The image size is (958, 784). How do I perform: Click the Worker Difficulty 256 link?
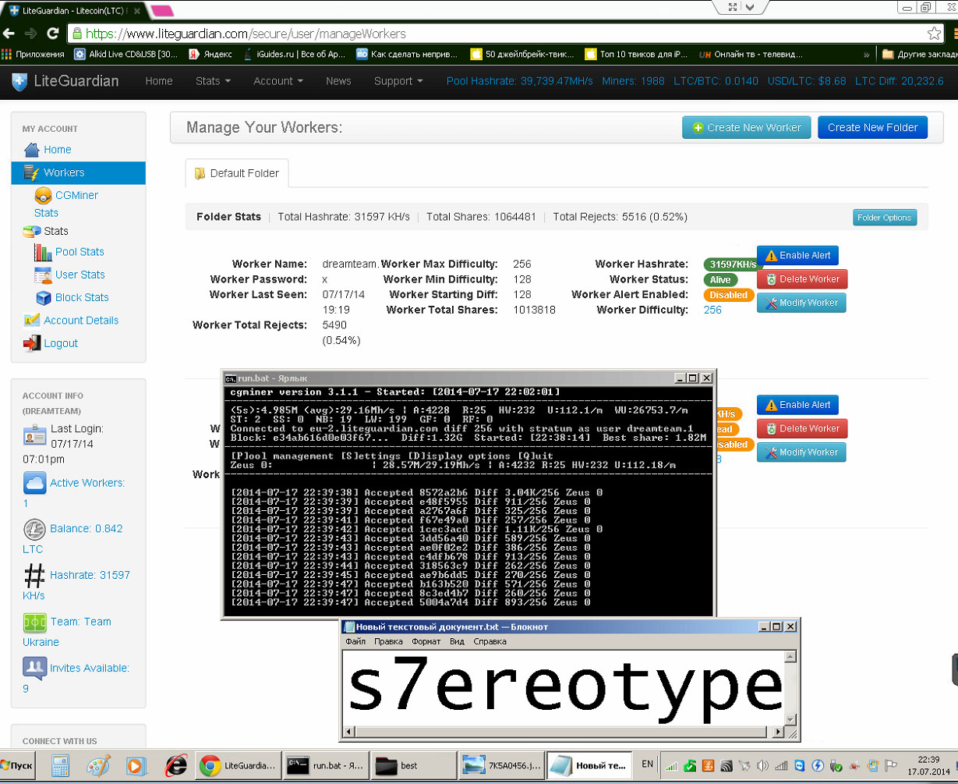(x=712, y=310)
